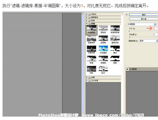Viewport: 158px width, 120px height.
Task: Expand the 风格化 filter folder triangle
Action: 87,14
